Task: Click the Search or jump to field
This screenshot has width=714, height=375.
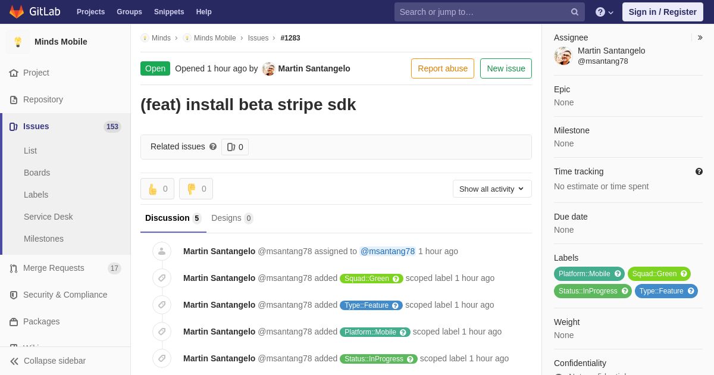Action: tap(482, 12)
